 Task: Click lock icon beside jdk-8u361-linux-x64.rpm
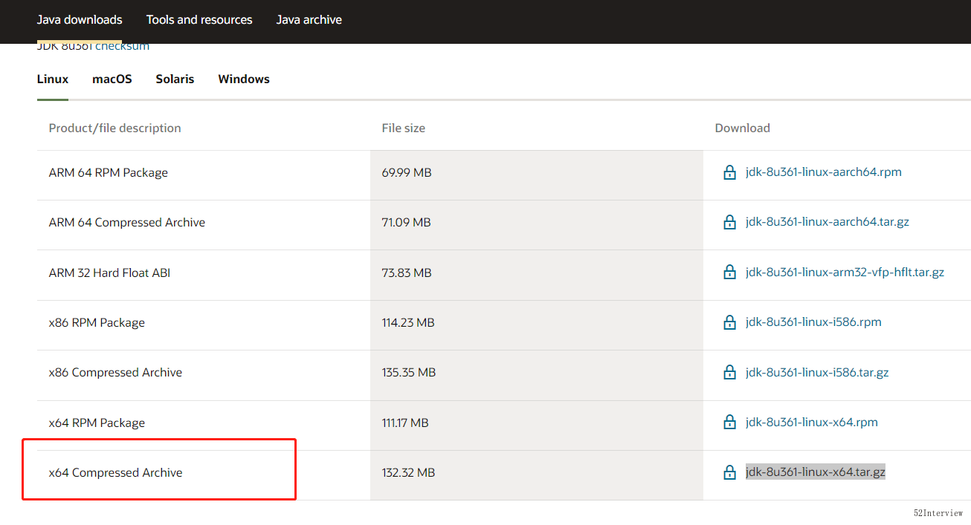click(x=730, y=423)
